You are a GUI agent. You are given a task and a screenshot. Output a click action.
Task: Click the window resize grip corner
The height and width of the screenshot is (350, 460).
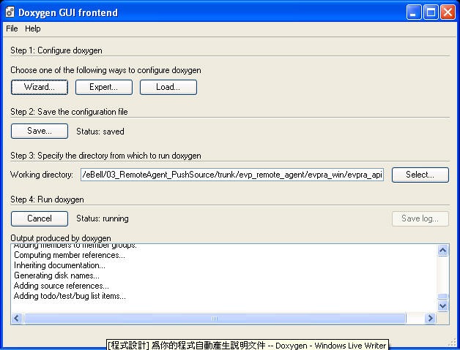453,343
